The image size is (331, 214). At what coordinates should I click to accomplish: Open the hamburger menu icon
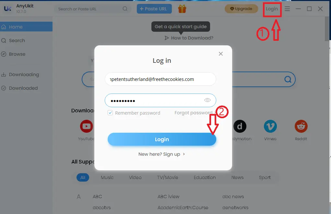[x=287, y=9]
